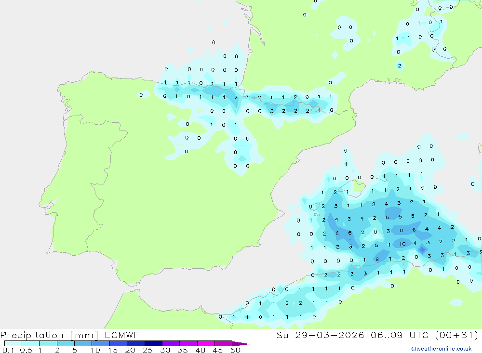Click the '35' legend scale label
482x353 pixels.
coord(183,350)
